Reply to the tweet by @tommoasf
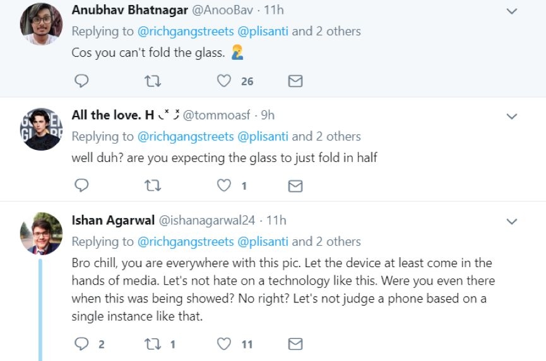The image size is (546, 361). [81, 186]
